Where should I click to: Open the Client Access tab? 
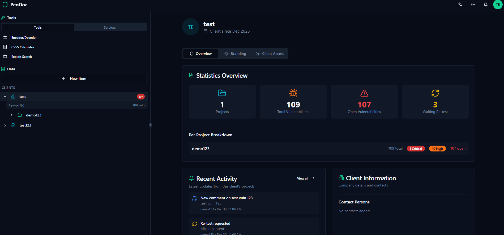[270, 54]
